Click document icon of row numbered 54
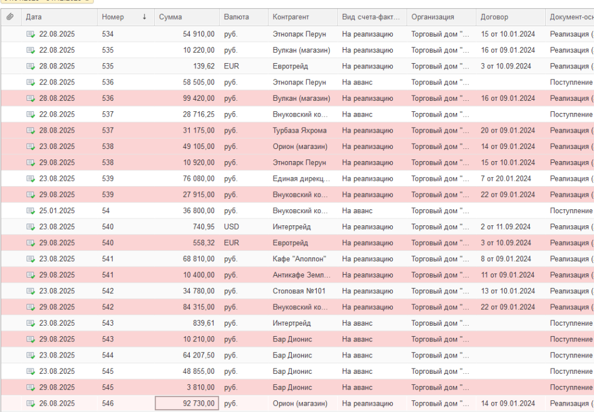 (x=31, y=211)
